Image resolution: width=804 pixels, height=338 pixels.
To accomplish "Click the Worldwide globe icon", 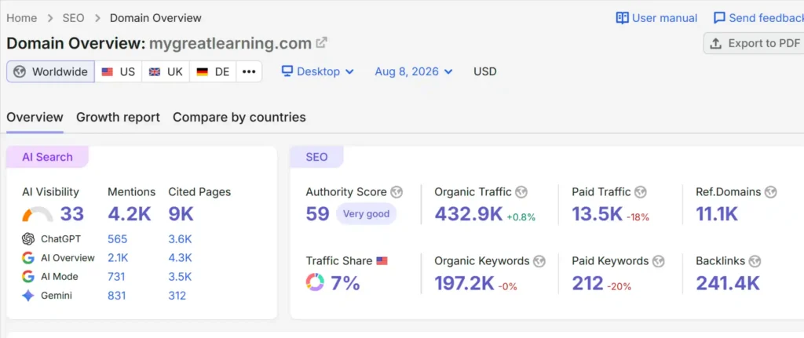I will point(20,71).
